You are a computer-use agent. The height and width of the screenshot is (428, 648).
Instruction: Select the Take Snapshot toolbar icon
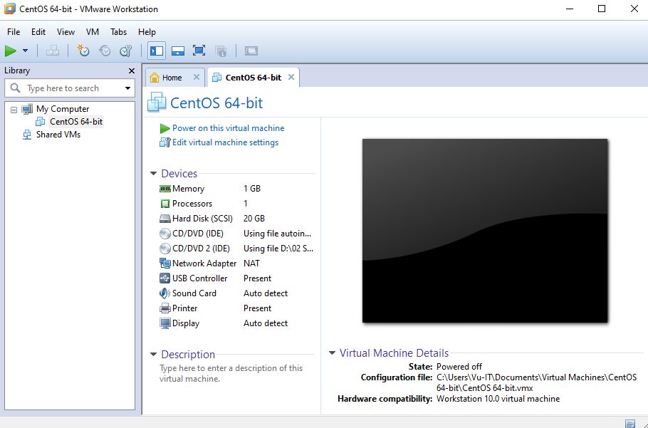coord(83,51)
